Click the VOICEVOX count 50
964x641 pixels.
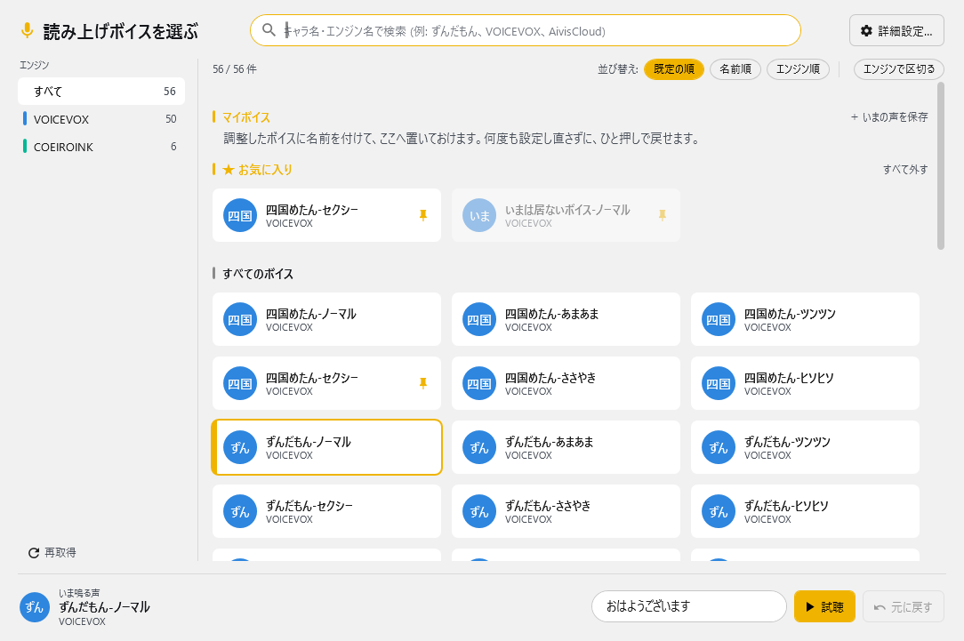tap(170, 118)
